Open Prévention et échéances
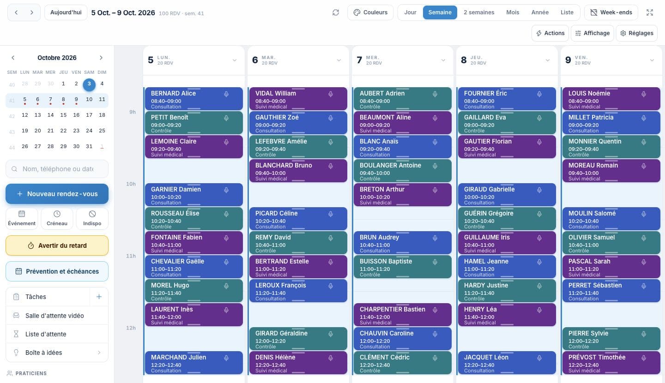The image size is (665, 383). 57,271
